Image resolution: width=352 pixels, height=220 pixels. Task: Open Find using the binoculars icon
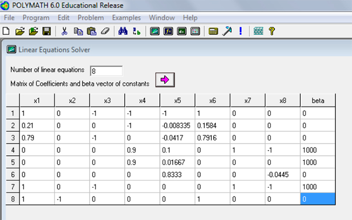pyautogui.click(x=123, y=31)
